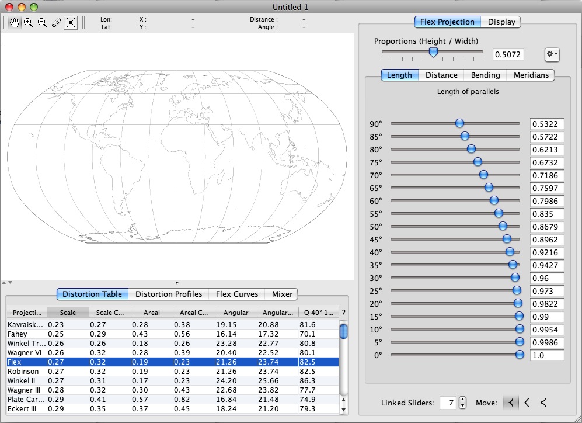Sort table by Projection name column header
The width and height of the screenshot is (582, 423).
[x=27, y=313]
